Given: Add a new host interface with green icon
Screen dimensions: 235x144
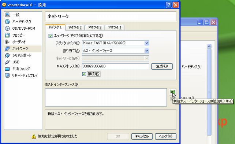Looking at the screenshot, I should 172,92.
